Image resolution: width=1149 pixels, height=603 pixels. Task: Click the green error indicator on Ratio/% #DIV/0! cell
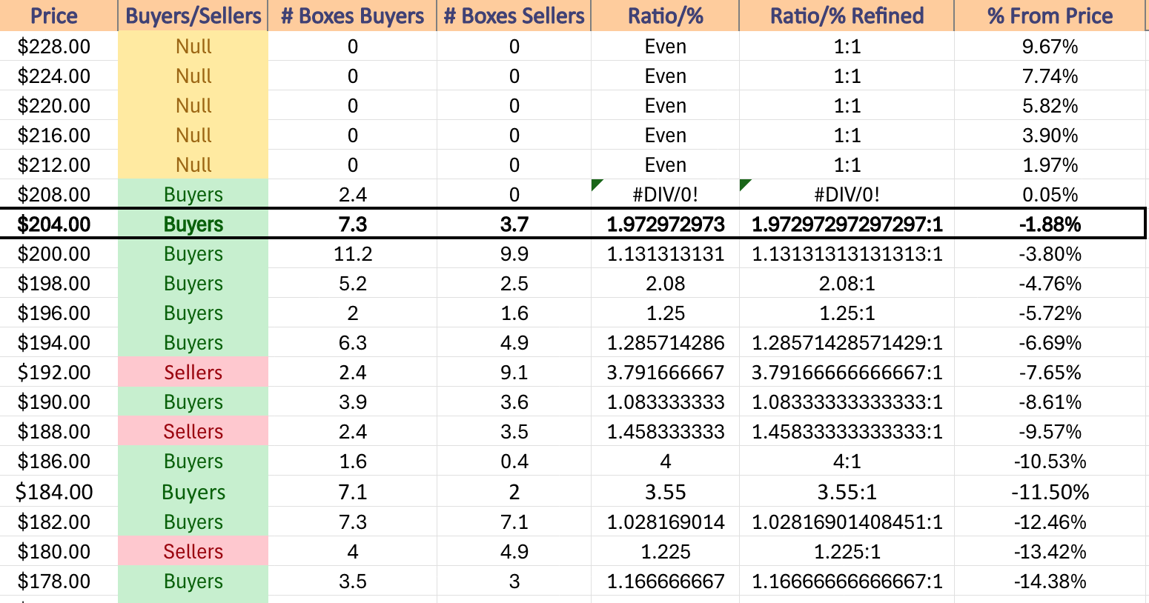pyautogui.click(x=597, y=184)
